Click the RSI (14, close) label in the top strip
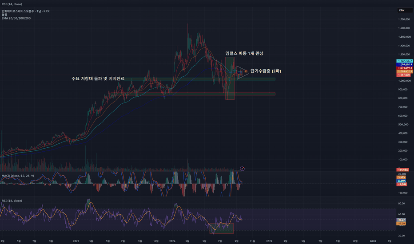This screenshot has width=414, height=244. (12, 4)
